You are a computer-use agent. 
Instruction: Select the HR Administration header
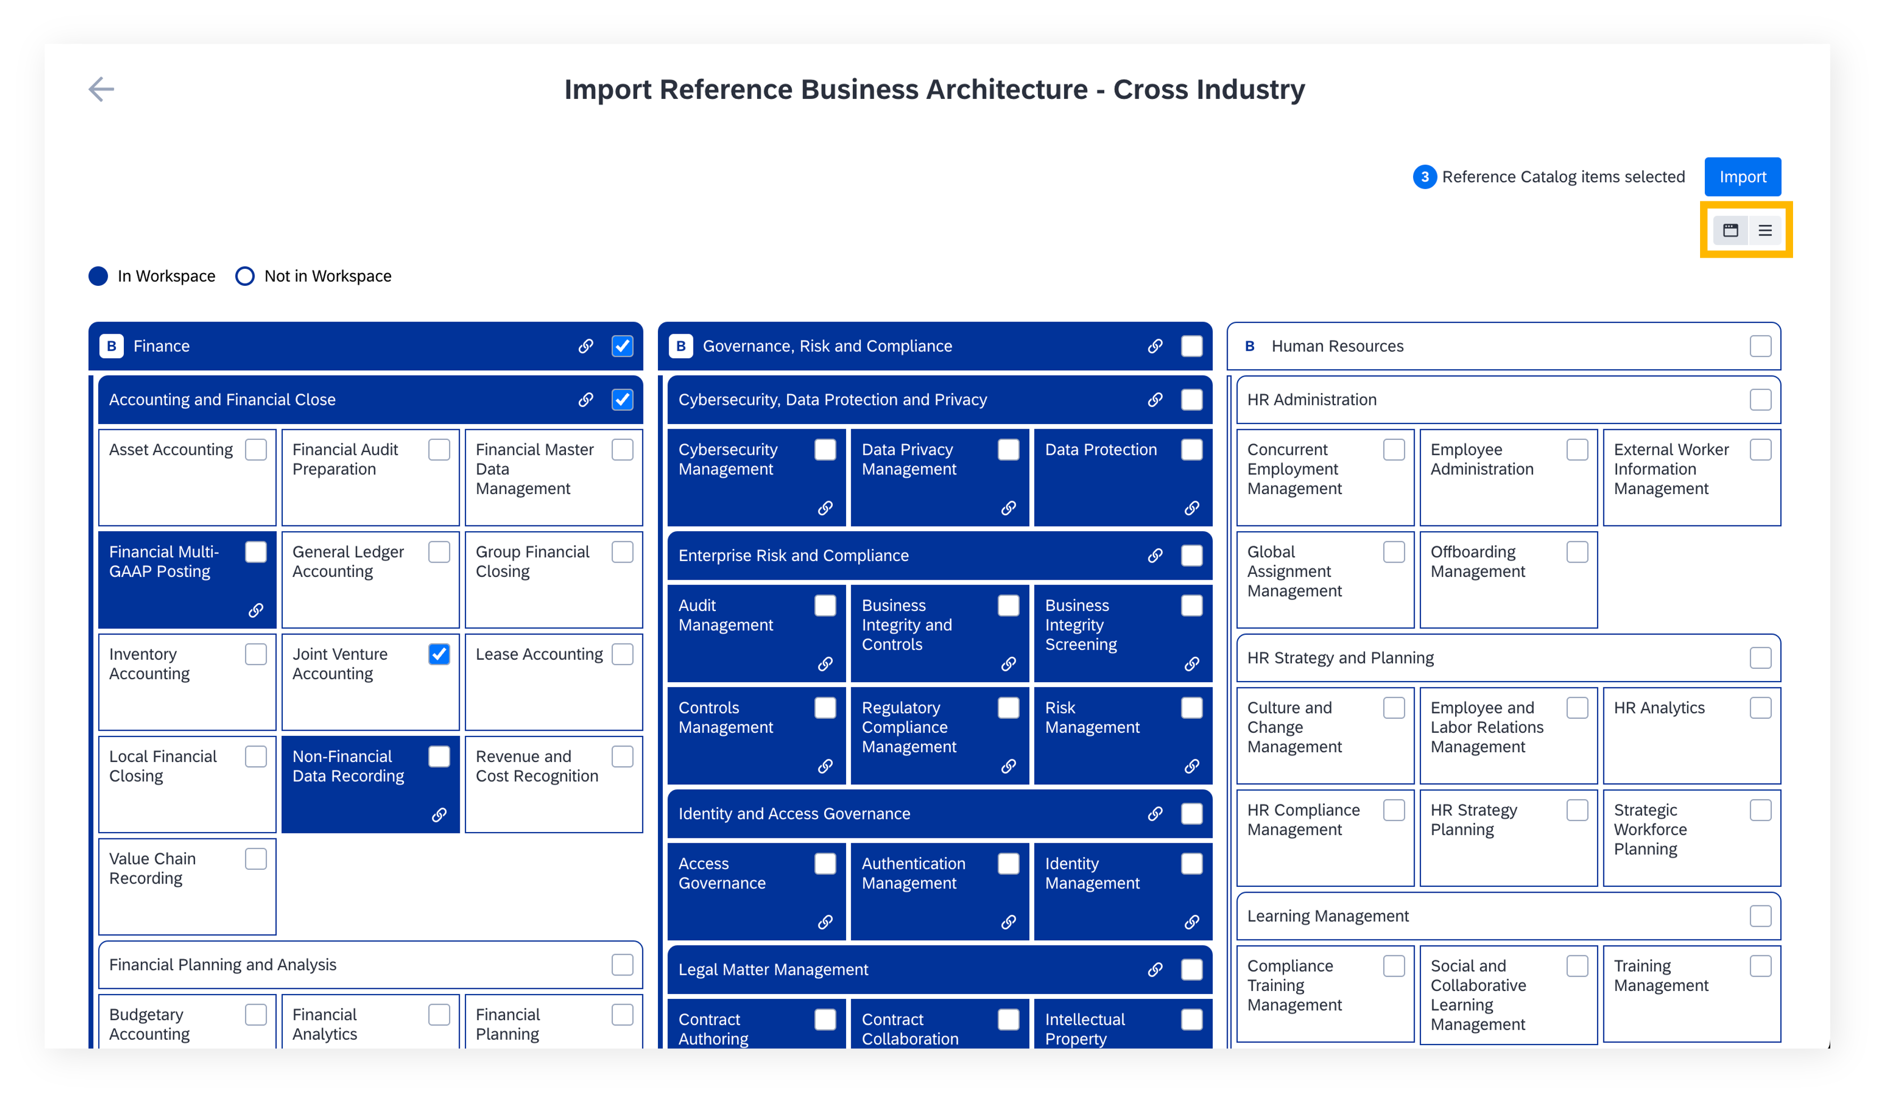1508,400
